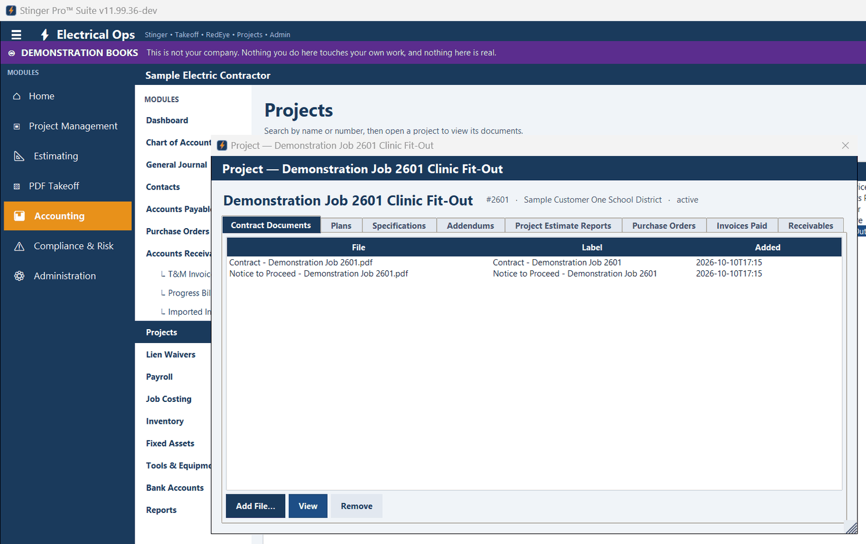Select the Contract Documents tab
Viewport: 866px width, 544px height.
(x=271, y=225)
